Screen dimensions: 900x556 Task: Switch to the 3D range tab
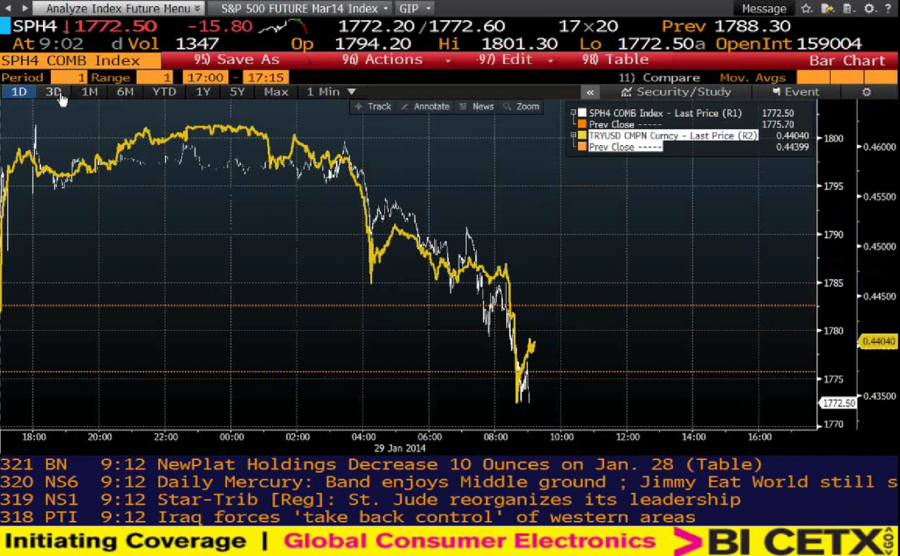pyautogui.click(x=53, y=92)
